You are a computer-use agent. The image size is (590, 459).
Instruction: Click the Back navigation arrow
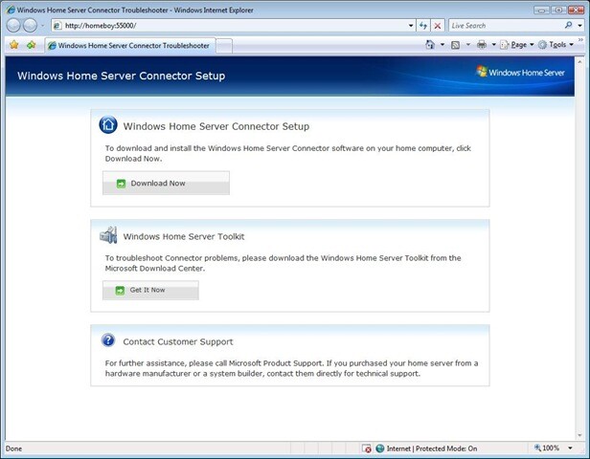[13, 26]
